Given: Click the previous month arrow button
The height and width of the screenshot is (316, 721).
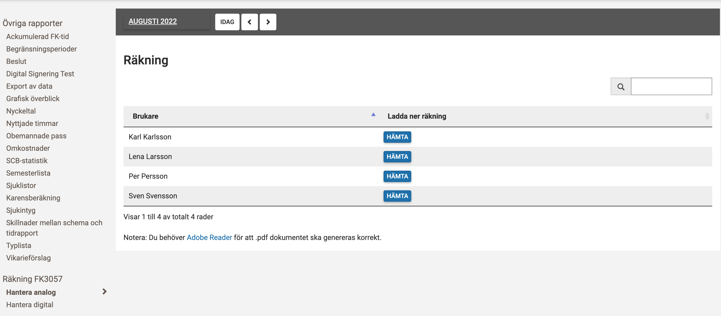Looking at the screenshot, I should point(249,22).
